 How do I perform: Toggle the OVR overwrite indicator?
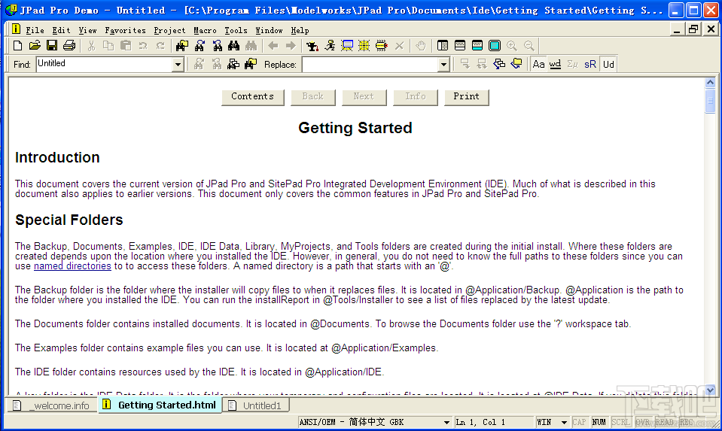click(x=642, y=422)
